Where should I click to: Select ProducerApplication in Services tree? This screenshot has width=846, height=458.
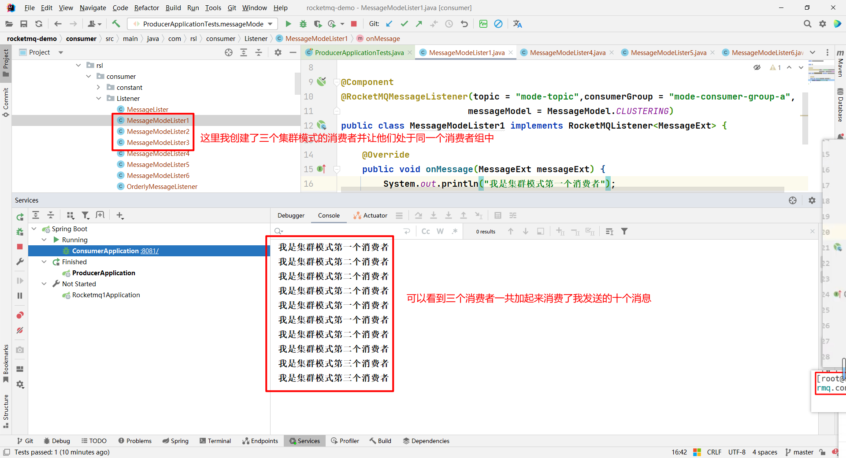[x=104, y=273]
